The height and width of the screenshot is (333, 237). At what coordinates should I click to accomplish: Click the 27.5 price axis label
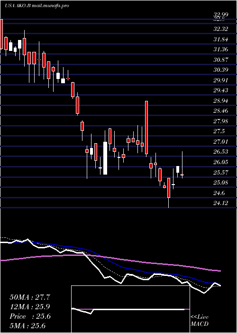[219, 131]
